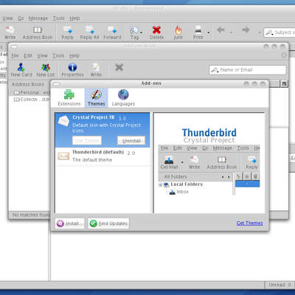
Task: Open the Get Themes link
Action: 249,223
